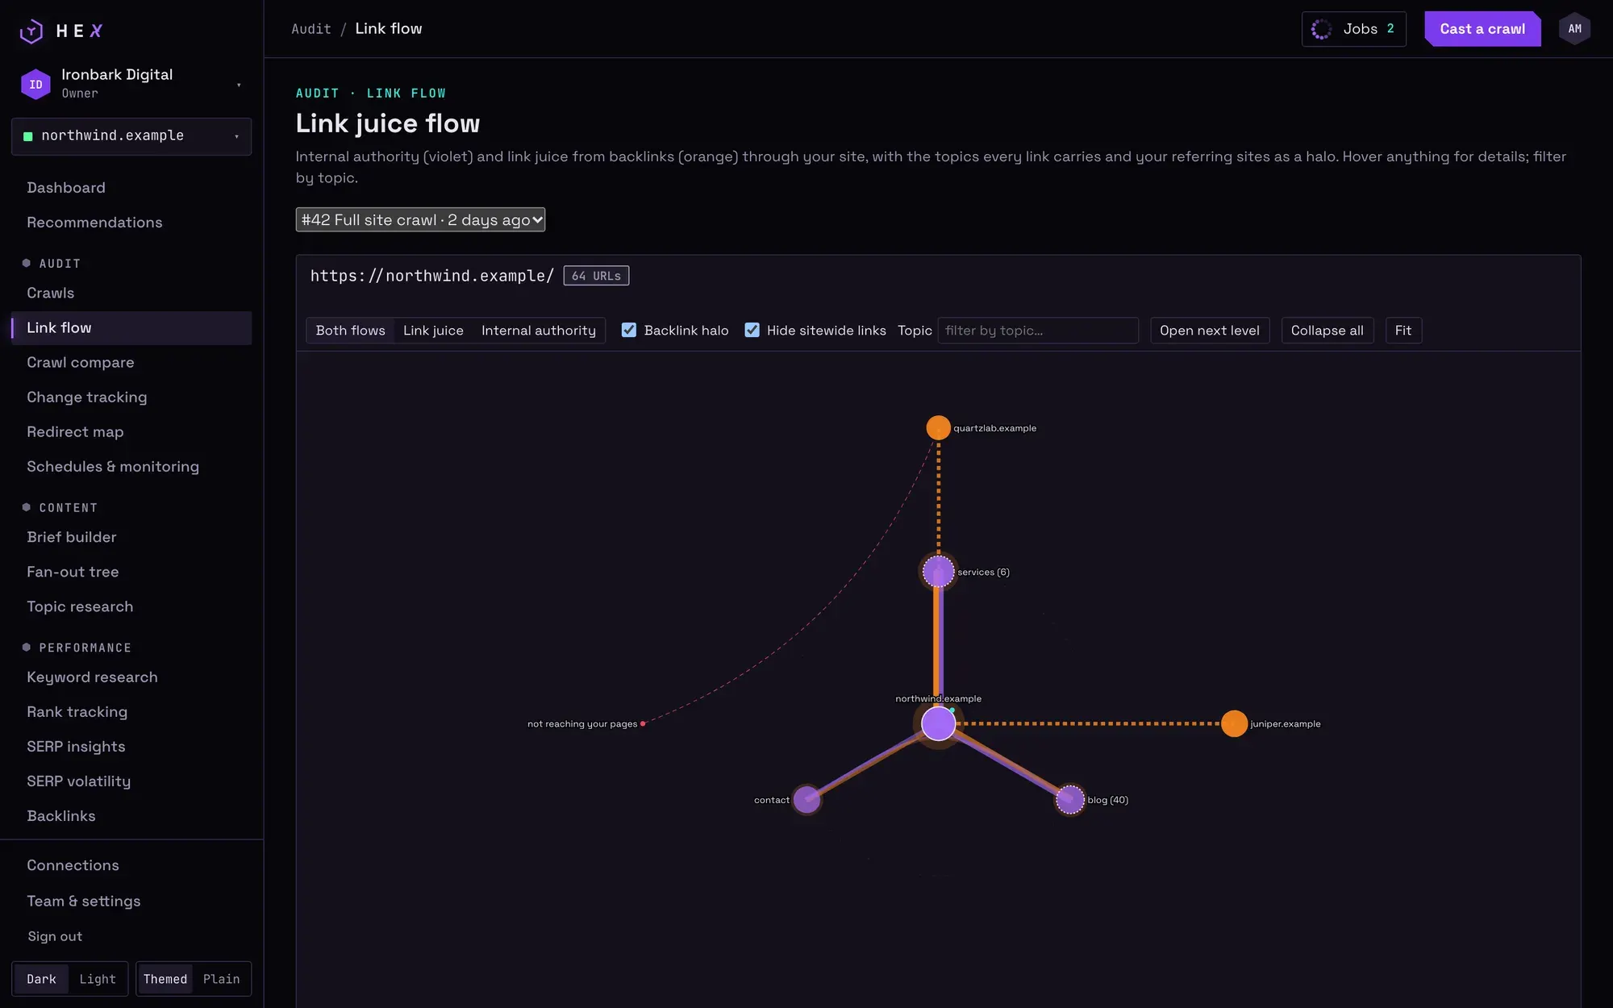The height and width of the screenshot is (1008, 1613).
Task: Open the AM user avatar
Action: 1574,29
